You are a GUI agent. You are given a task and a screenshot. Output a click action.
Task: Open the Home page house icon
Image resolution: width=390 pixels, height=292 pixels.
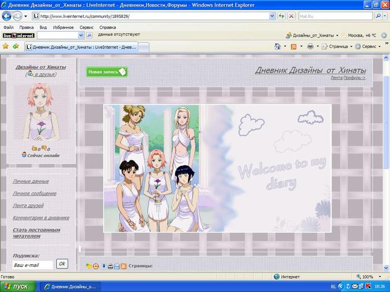tap(277, 46)
